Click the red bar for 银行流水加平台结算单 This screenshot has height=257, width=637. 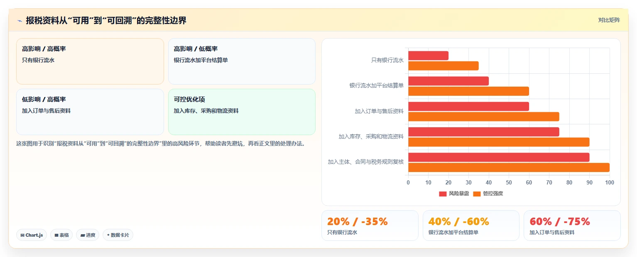pyautogui.click(x=448, y=81)
